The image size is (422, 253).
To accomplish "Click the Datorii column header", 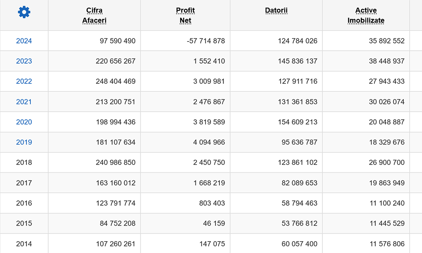I will pyautogui.click(x=276, y=11).
